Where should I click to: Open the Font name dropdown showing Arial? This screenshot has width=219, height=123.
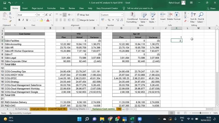36,15
